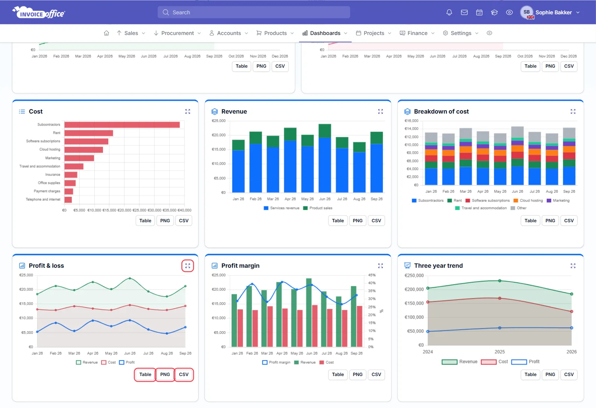Image resolution: width=596 pixels, height=408 pixels.
Task: Toggle Services revenue legend in Revenue chart
Action: click(x=282, y=208)
